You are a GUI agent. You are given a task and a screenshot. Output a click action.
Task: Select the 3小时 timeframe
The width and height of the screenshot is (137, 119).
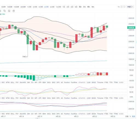point(41,7)
